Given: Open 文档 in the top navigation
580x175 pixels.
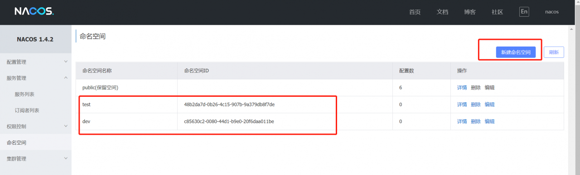Looking at the screenshot, I should coord(442,12).
